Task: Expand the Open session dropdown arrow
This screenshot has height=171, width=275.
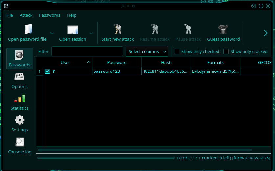Action: tap(91, 33)
